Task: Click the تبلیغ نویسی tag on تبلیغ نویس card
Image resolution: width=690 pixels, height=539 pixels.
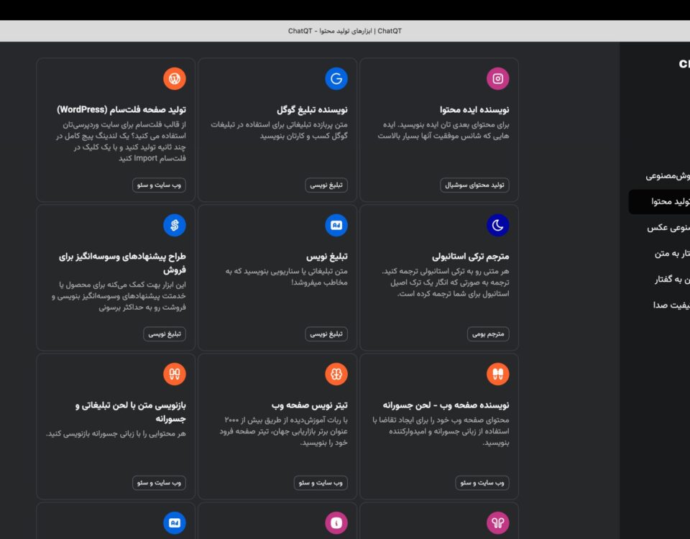Action: point(326,334)
